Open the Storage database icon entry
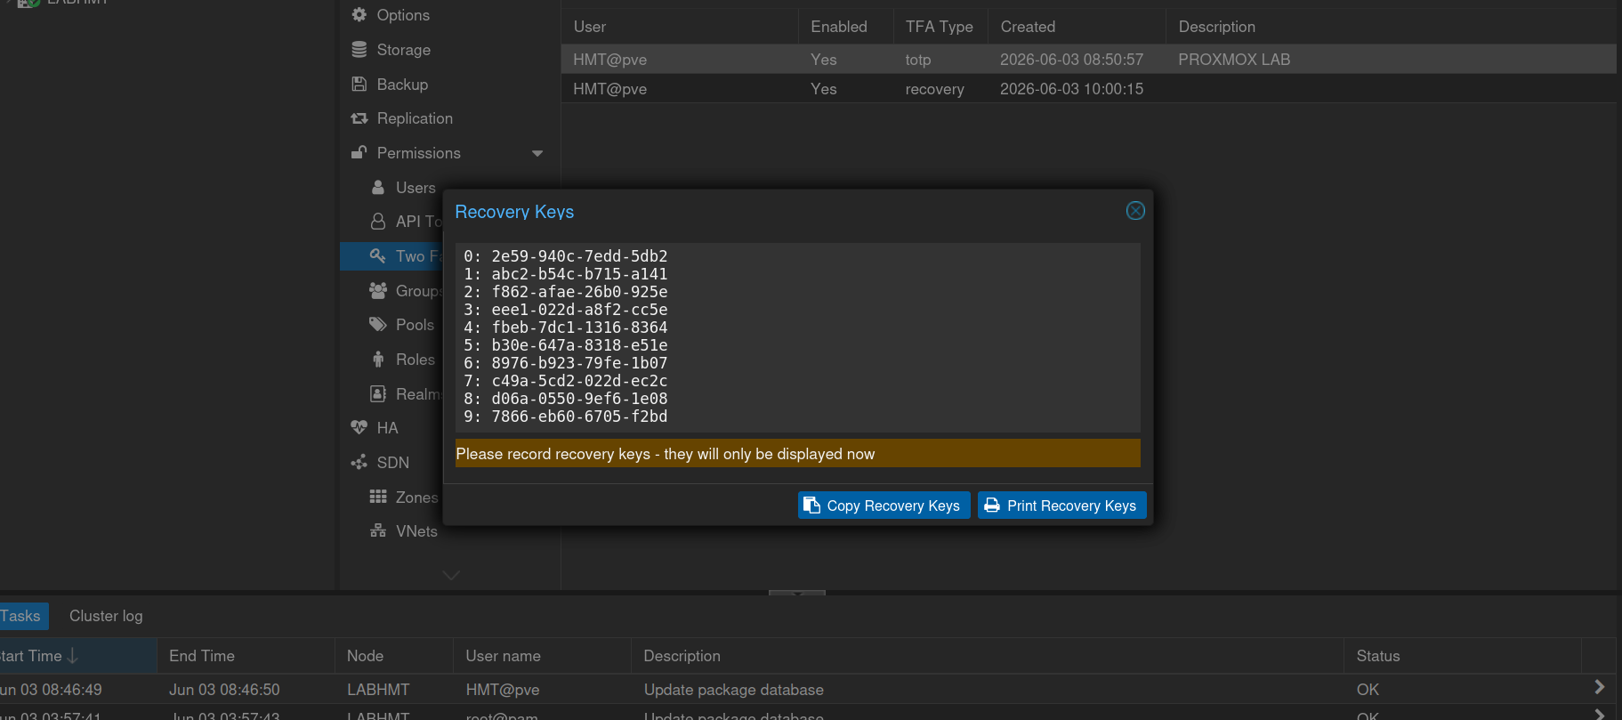1622x720 pixels. pos(359,50)
